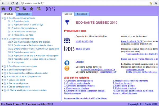Viewport: 159px width, 106px height.
Task: Open the information icon in toolbar
Action: point(10,9)
